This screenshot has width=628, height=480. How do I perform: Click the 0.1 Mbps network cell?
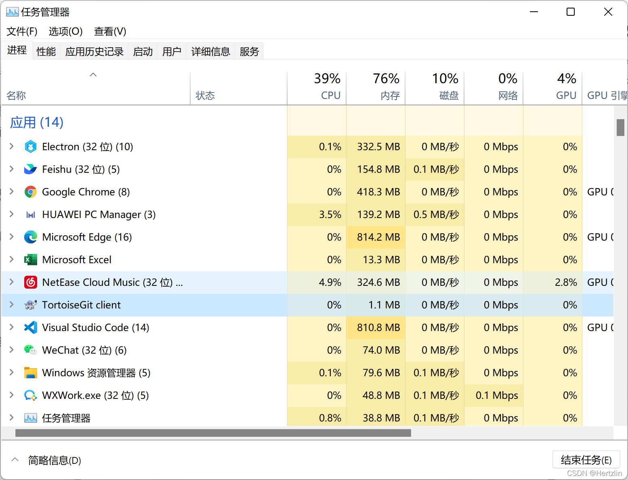tap(494, 395)
